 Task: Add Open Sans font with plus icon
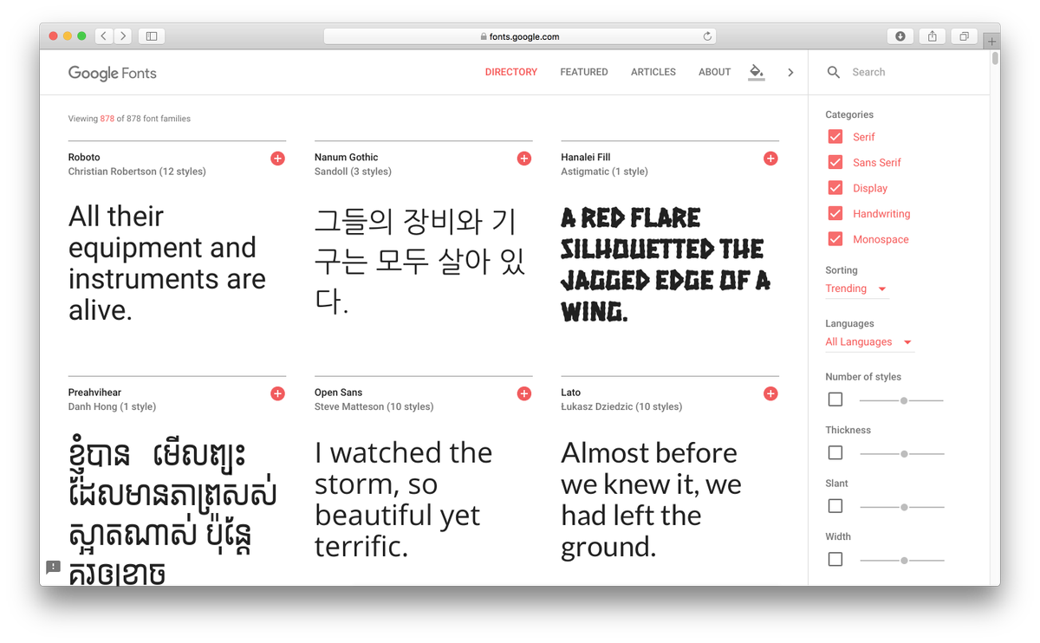[524, 393]
